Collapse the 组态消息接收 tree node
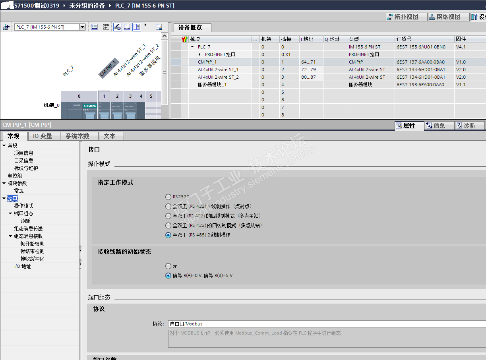The width and height of the screenshot is (486, 360). coord(10,236)
